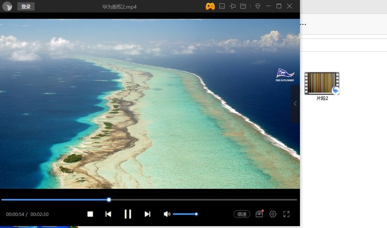
Task: Click the ellipsis in the background window
Action: 303,24
